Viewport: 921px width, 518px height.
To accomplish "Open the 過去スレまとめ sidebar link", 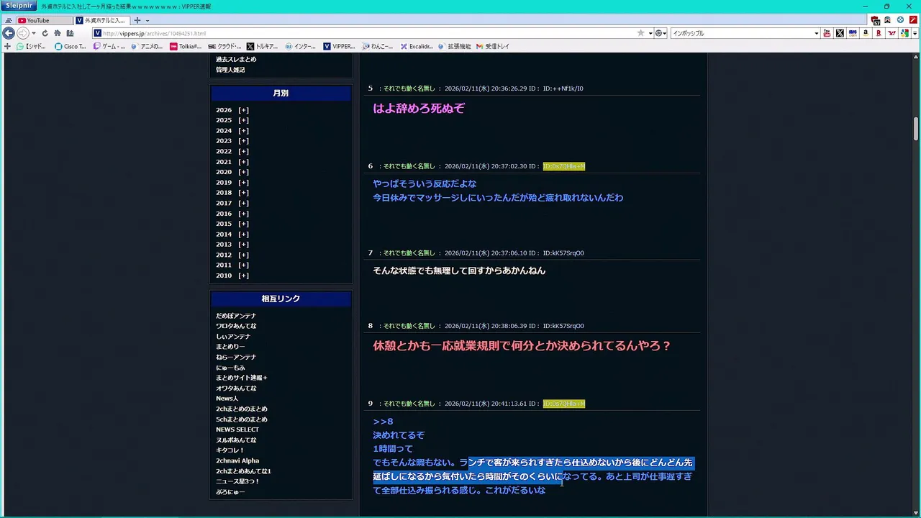I will [236, 59].
